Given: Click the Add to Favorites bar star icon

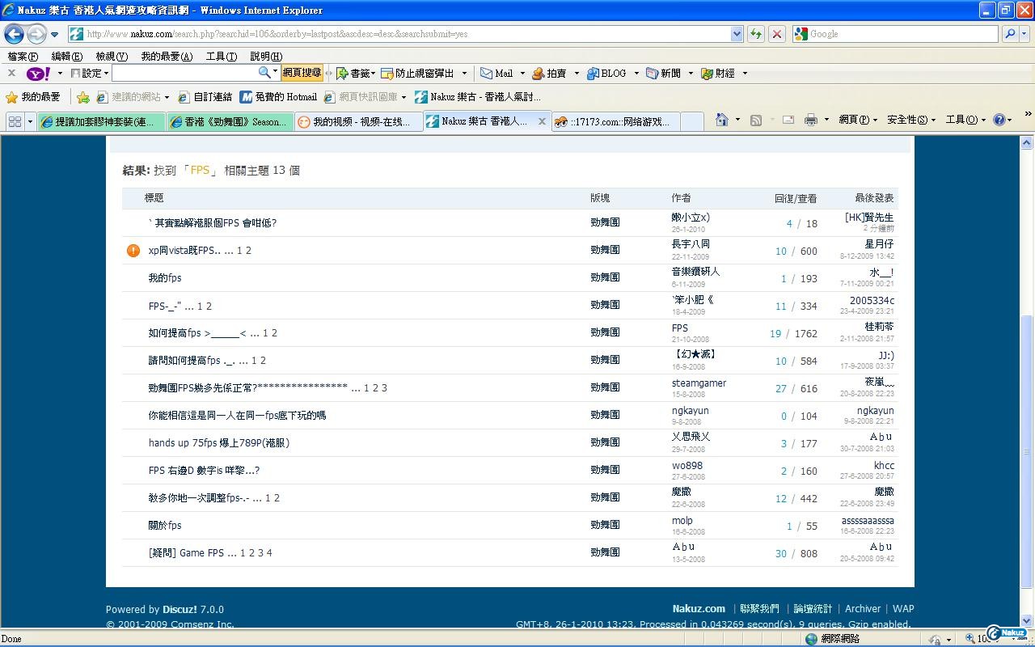Looking at the screenshot, I should pos(83,97).
